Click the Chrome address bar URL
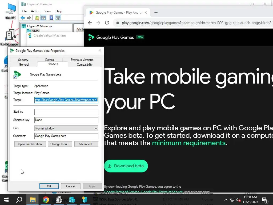273x205 pixels. coord(197,23)
